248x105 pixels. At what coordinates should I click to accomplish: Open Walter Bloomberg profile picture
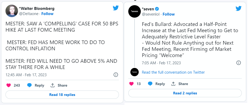pyautogui.click(x=12, y=11)
